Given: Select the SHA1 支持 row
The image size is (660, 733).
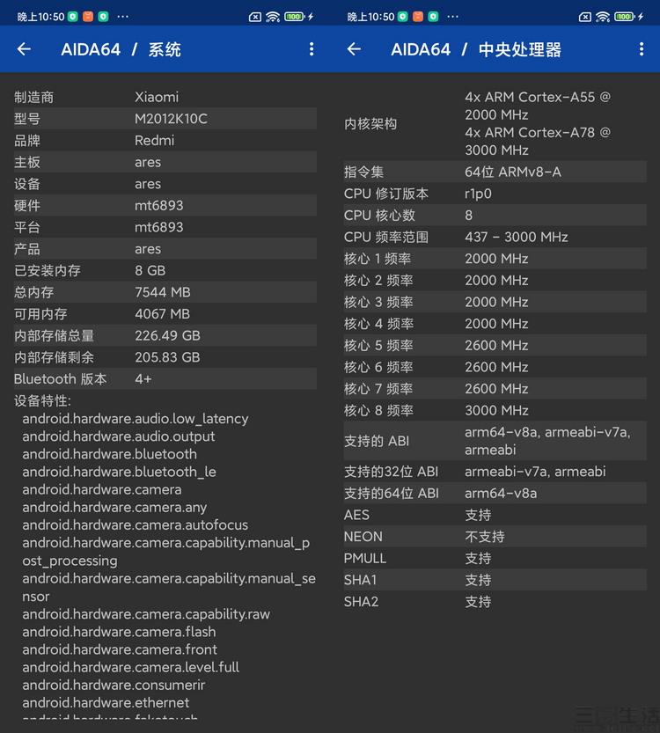Looking at the screenshot, I should 495,580.
